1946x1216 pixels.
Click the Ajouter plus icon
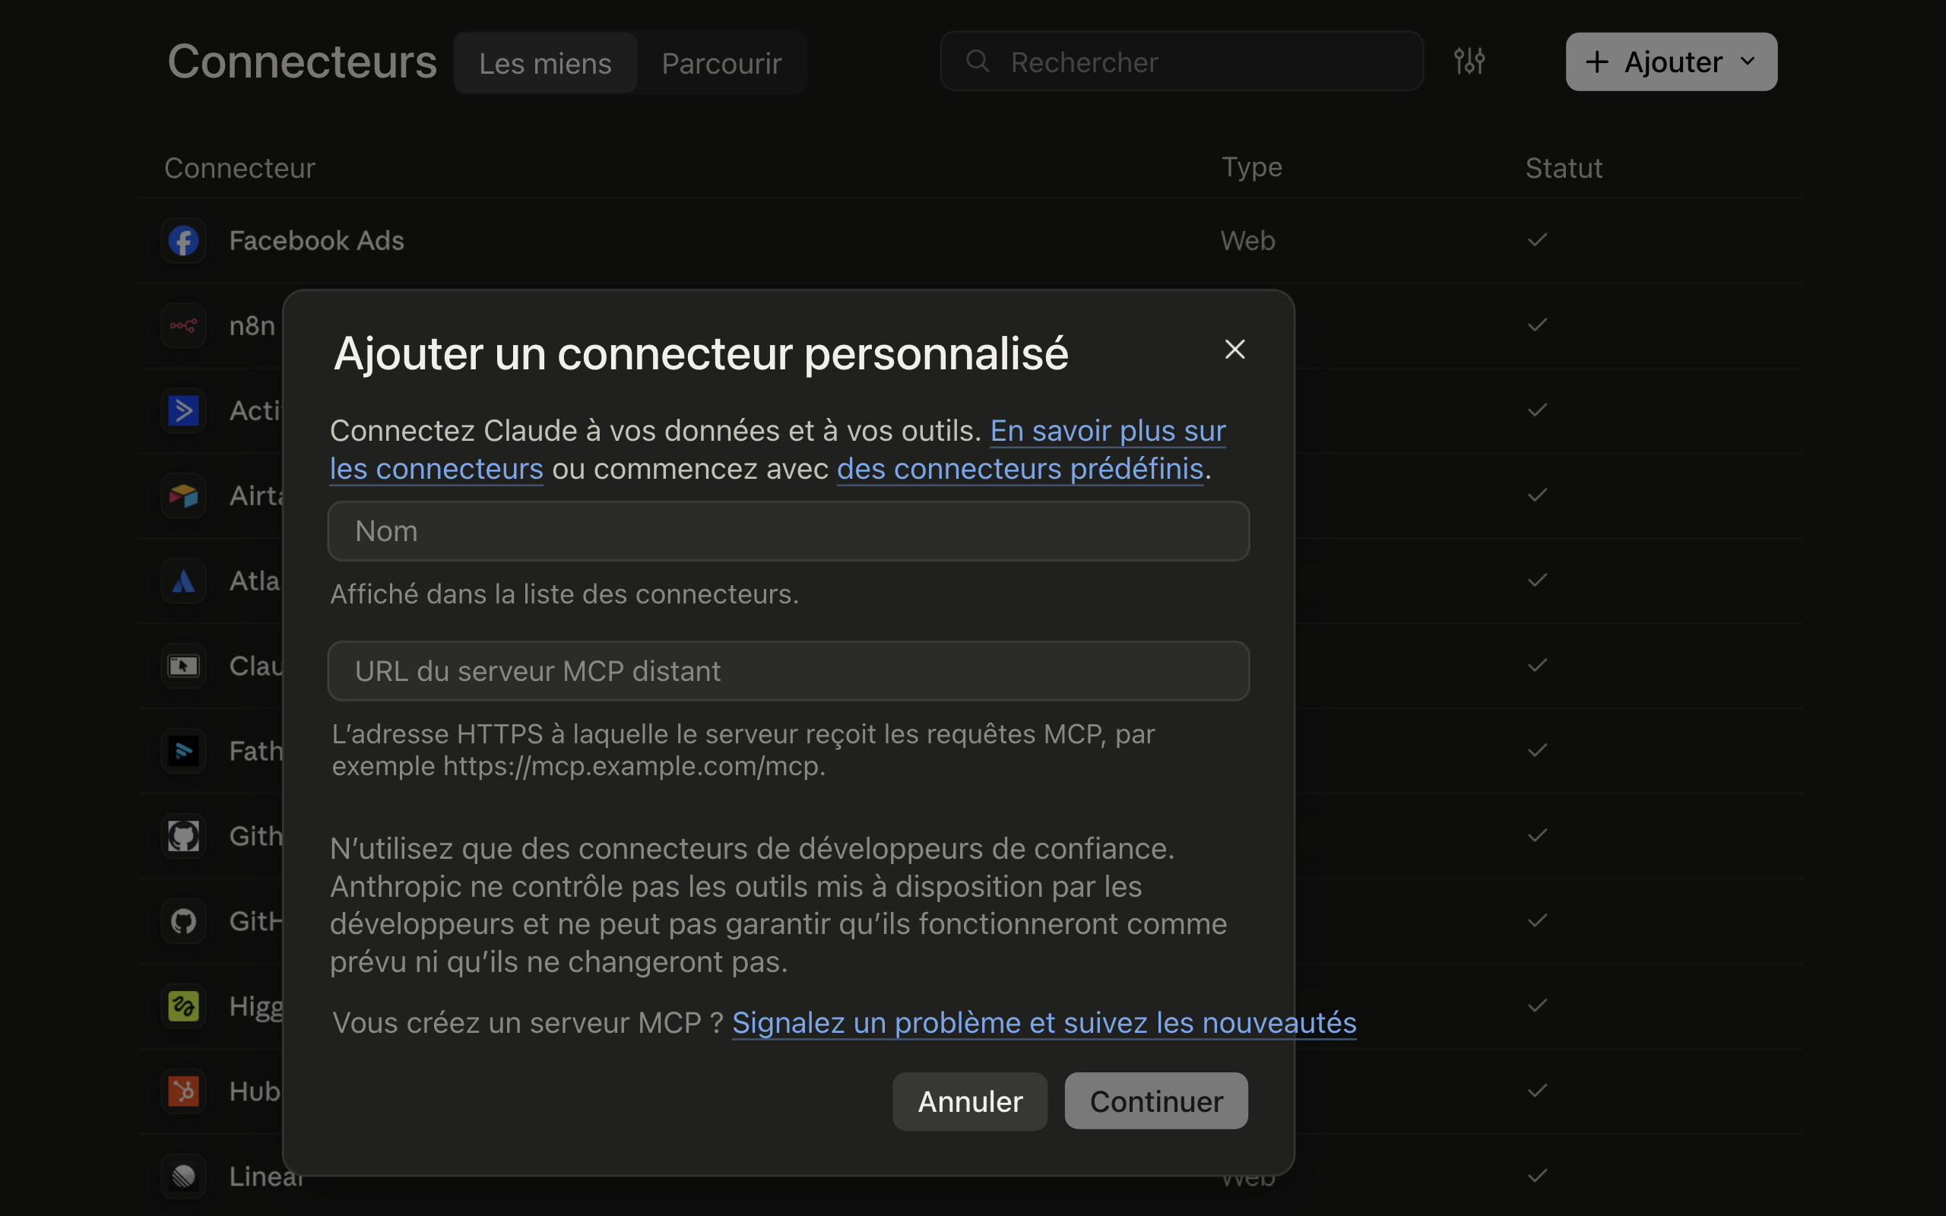1596,62
